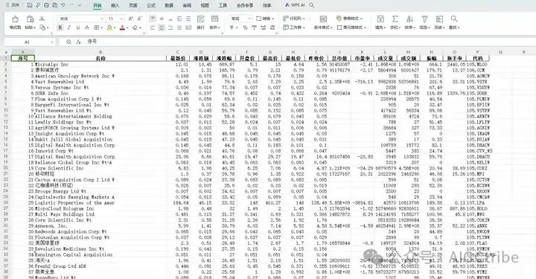Switch to the 插入 ribbon tab

(x=115, y=5)
